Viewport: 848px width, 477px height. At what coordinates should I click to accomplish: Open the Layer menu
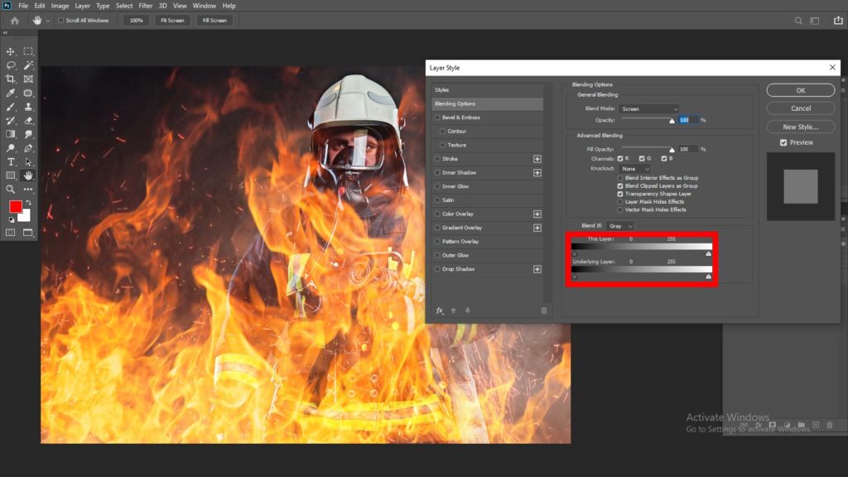(82, 6)
